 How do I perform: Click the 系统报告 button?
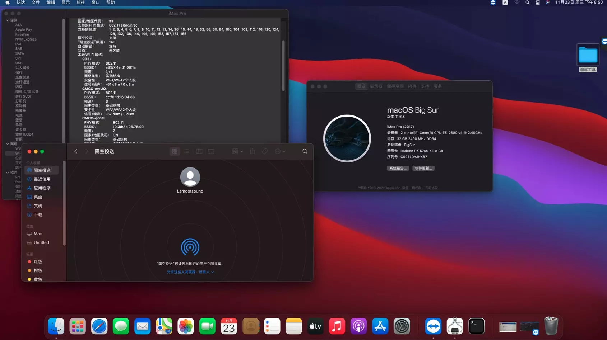398,168
